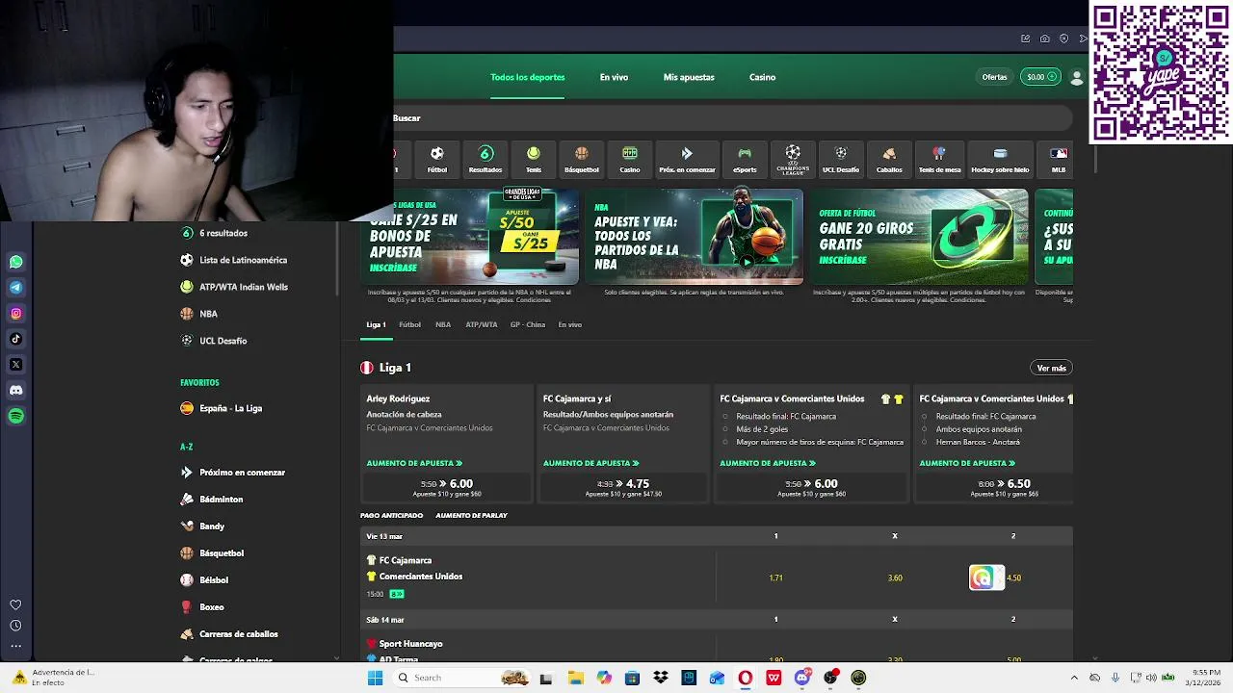This screenshot has width=1233, height=693.
Task: Open the MLB shortcut icon
Action: point(1059,159)
